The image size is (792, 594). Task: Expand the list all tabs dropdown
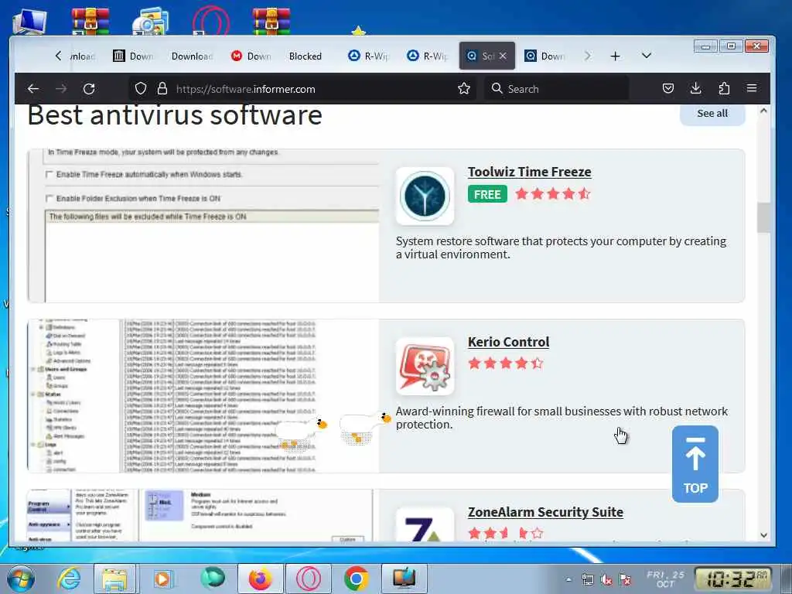click(647, 56)
